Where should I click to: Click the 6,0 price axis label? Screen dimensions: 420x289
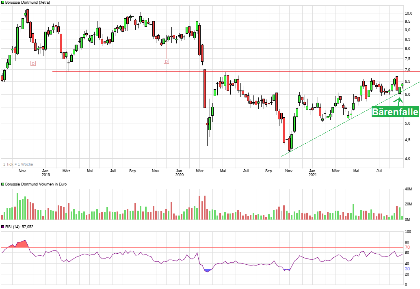point(407,95)
